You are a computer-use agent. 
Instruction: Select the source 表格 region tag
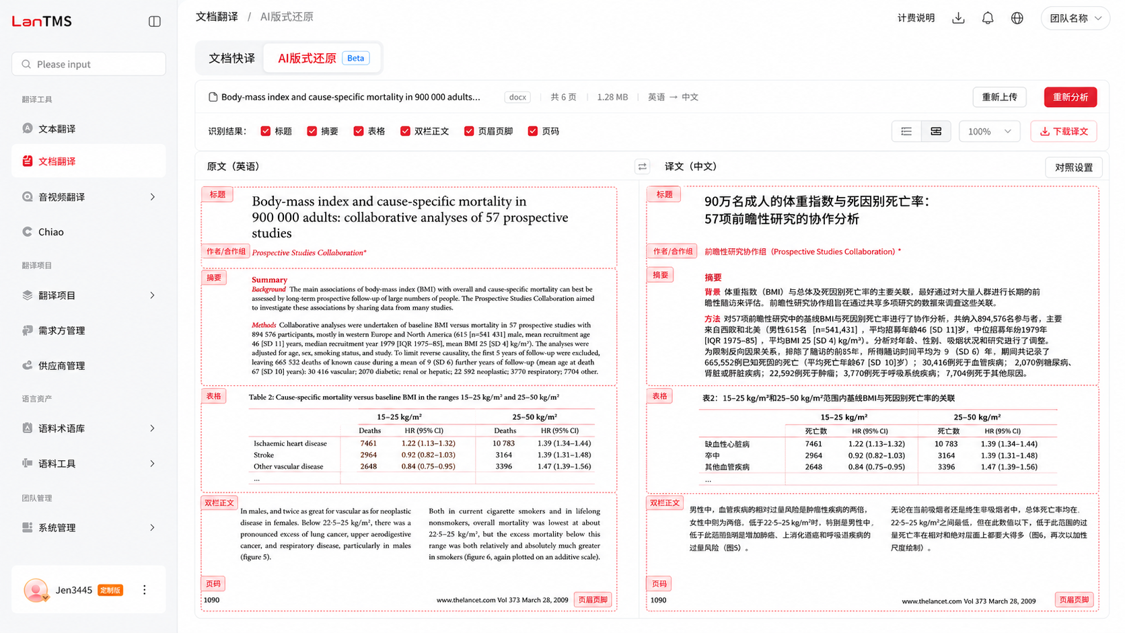(x=214, y=396)
